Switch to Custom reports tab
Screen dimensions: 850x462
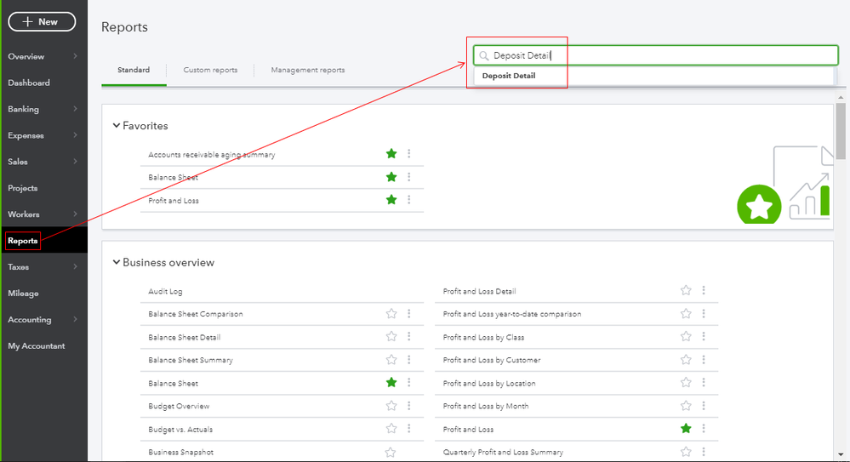point(210,70)
